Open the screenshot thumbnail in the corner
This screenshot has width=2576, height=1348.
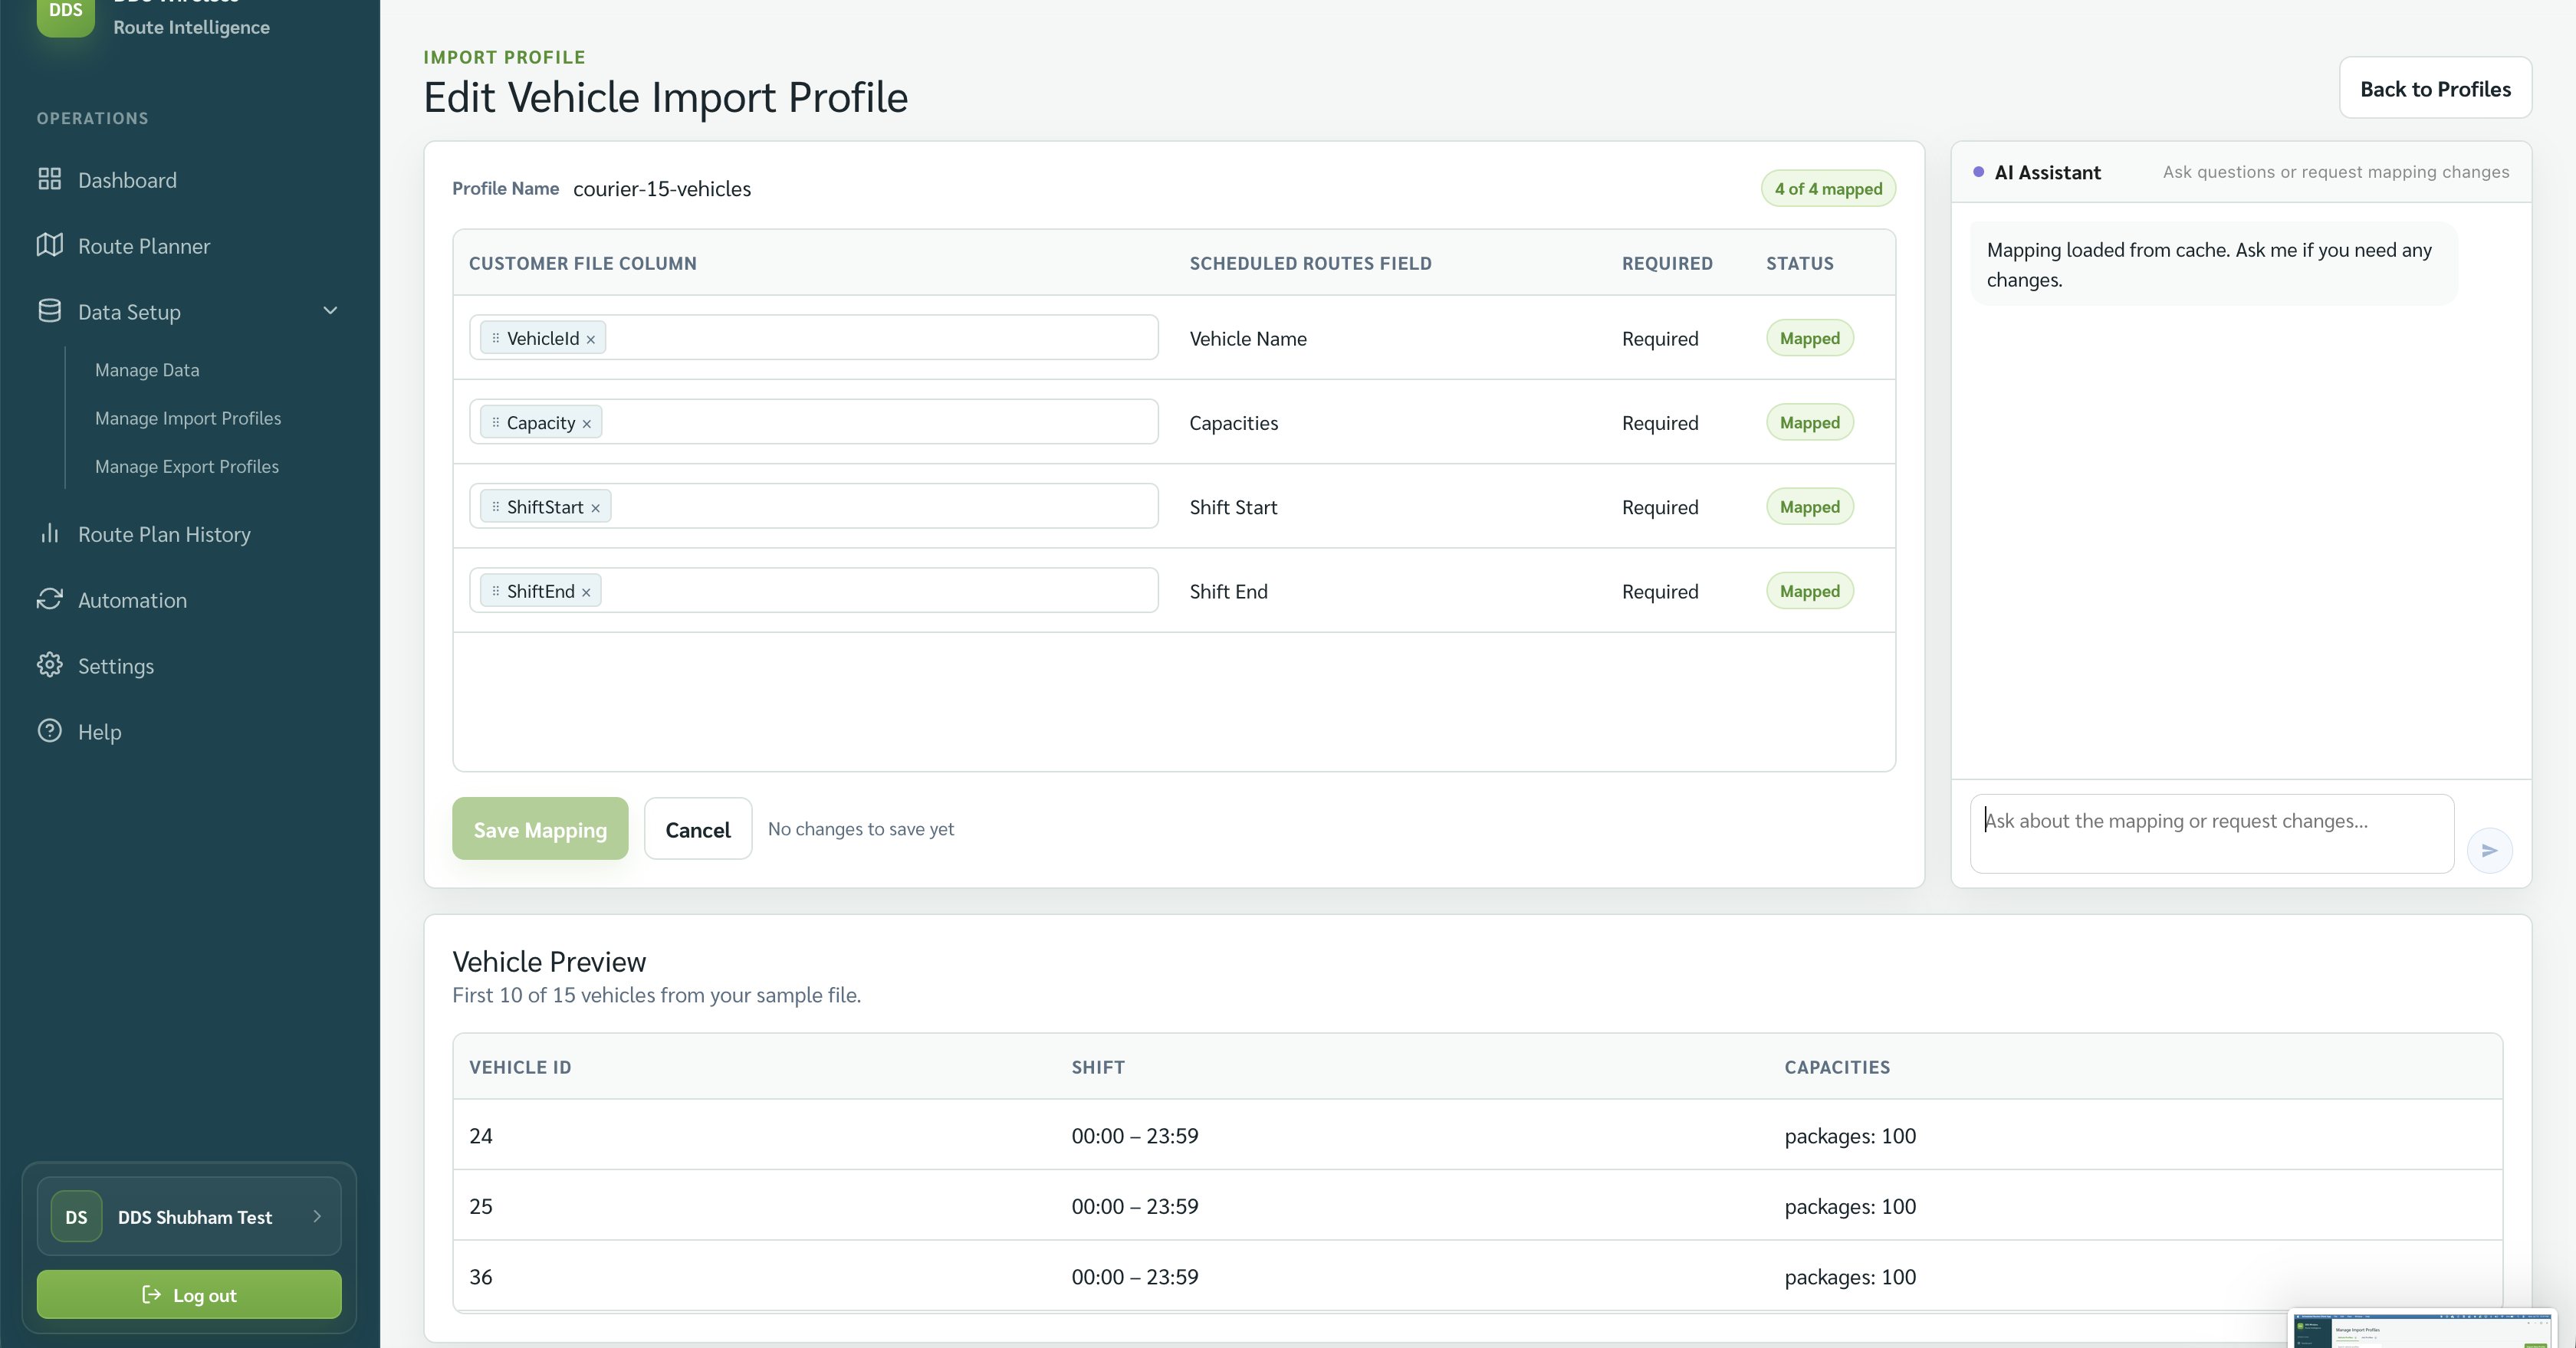pyautogui.click(x=2424, y=1329)
